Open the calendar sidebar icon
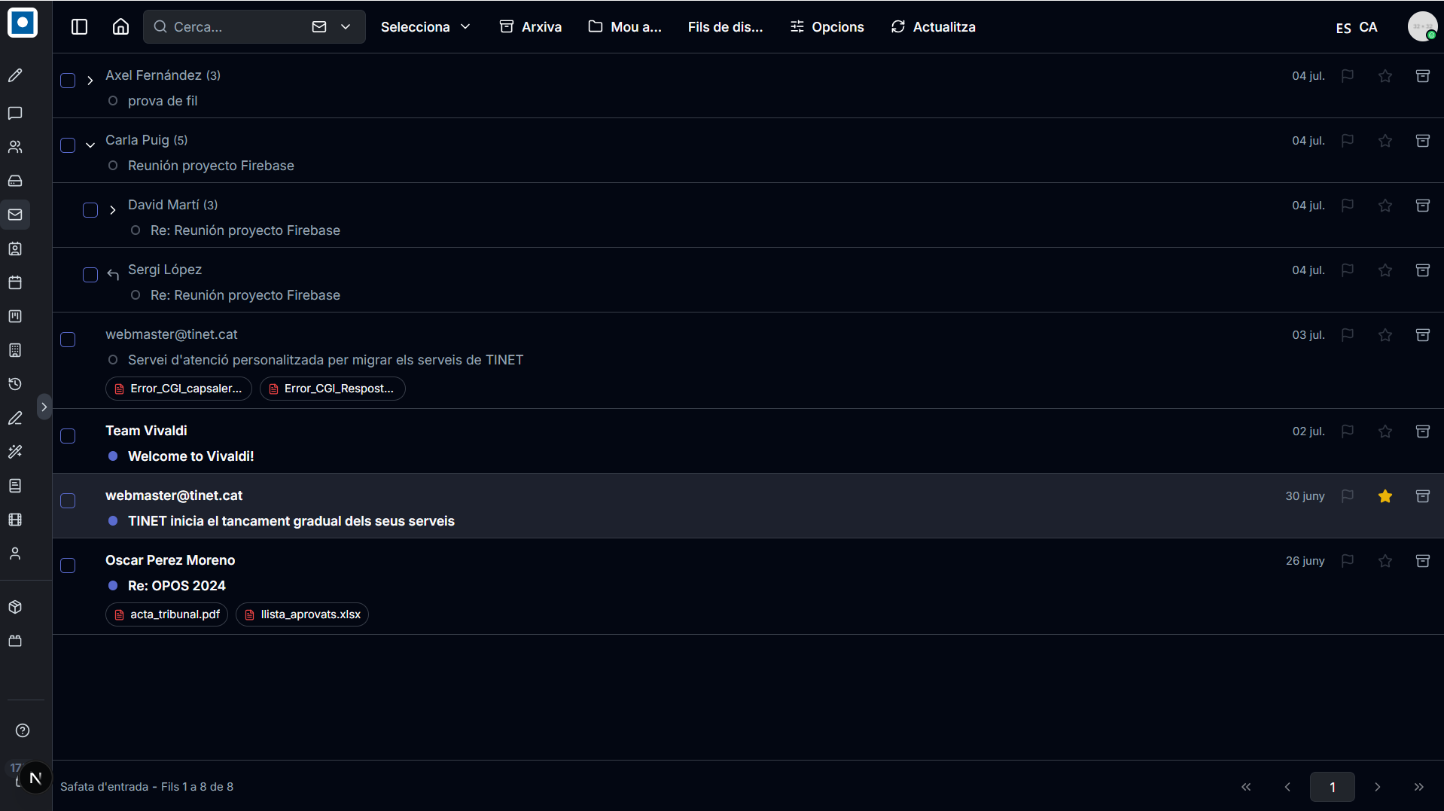The image size is (1444, 811). click(15, 282)
